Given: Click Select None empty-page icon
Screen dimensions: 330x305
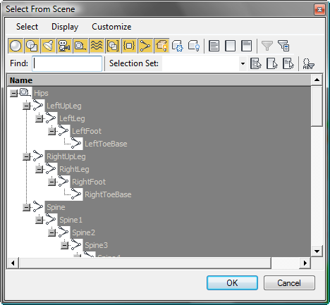Looking at the screenshot, I should 230,46.
